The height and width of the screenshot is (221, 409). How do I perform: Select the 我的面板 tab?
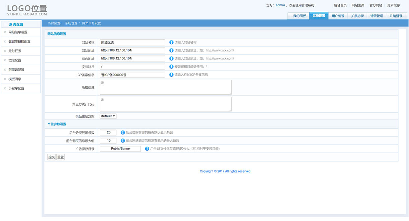pos(299,16)
